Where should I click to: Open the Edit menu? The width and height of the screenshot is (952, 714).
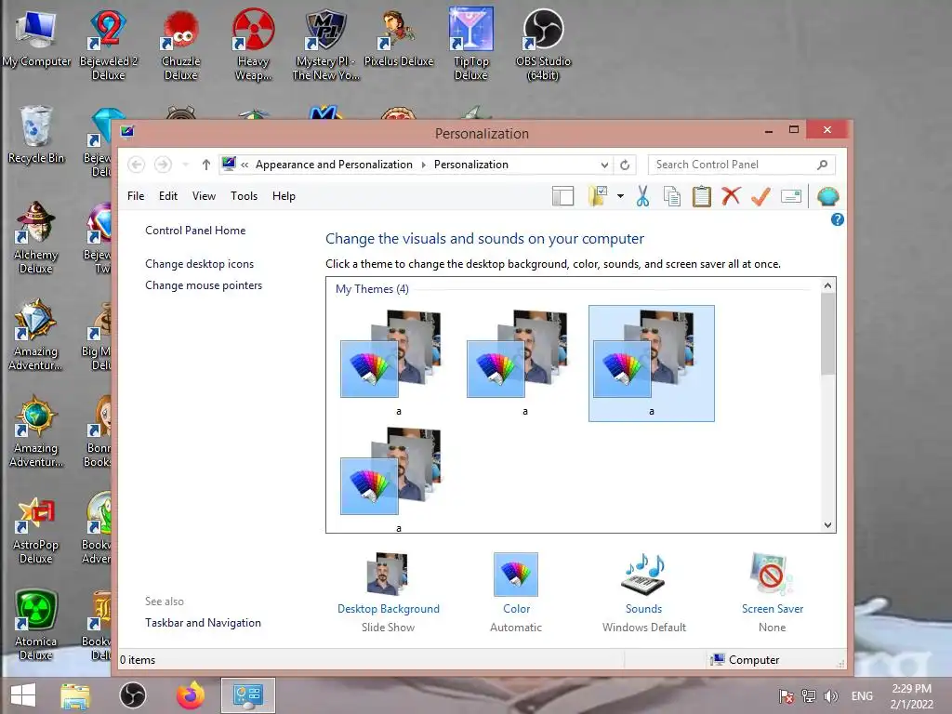click(x=168, y=196)
